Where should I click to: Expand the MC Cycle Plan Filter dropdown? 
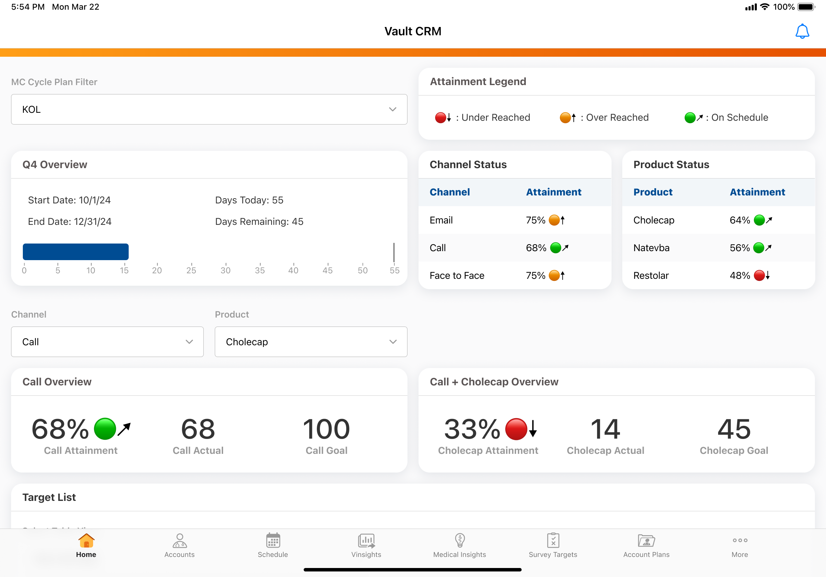(209, 109)
